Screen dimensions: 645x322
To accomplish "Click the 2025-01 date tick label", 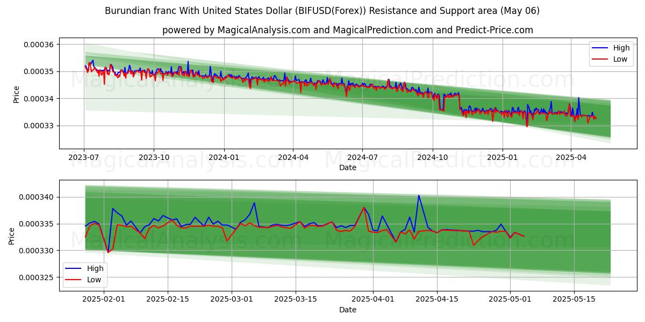I will coord(503,158).
